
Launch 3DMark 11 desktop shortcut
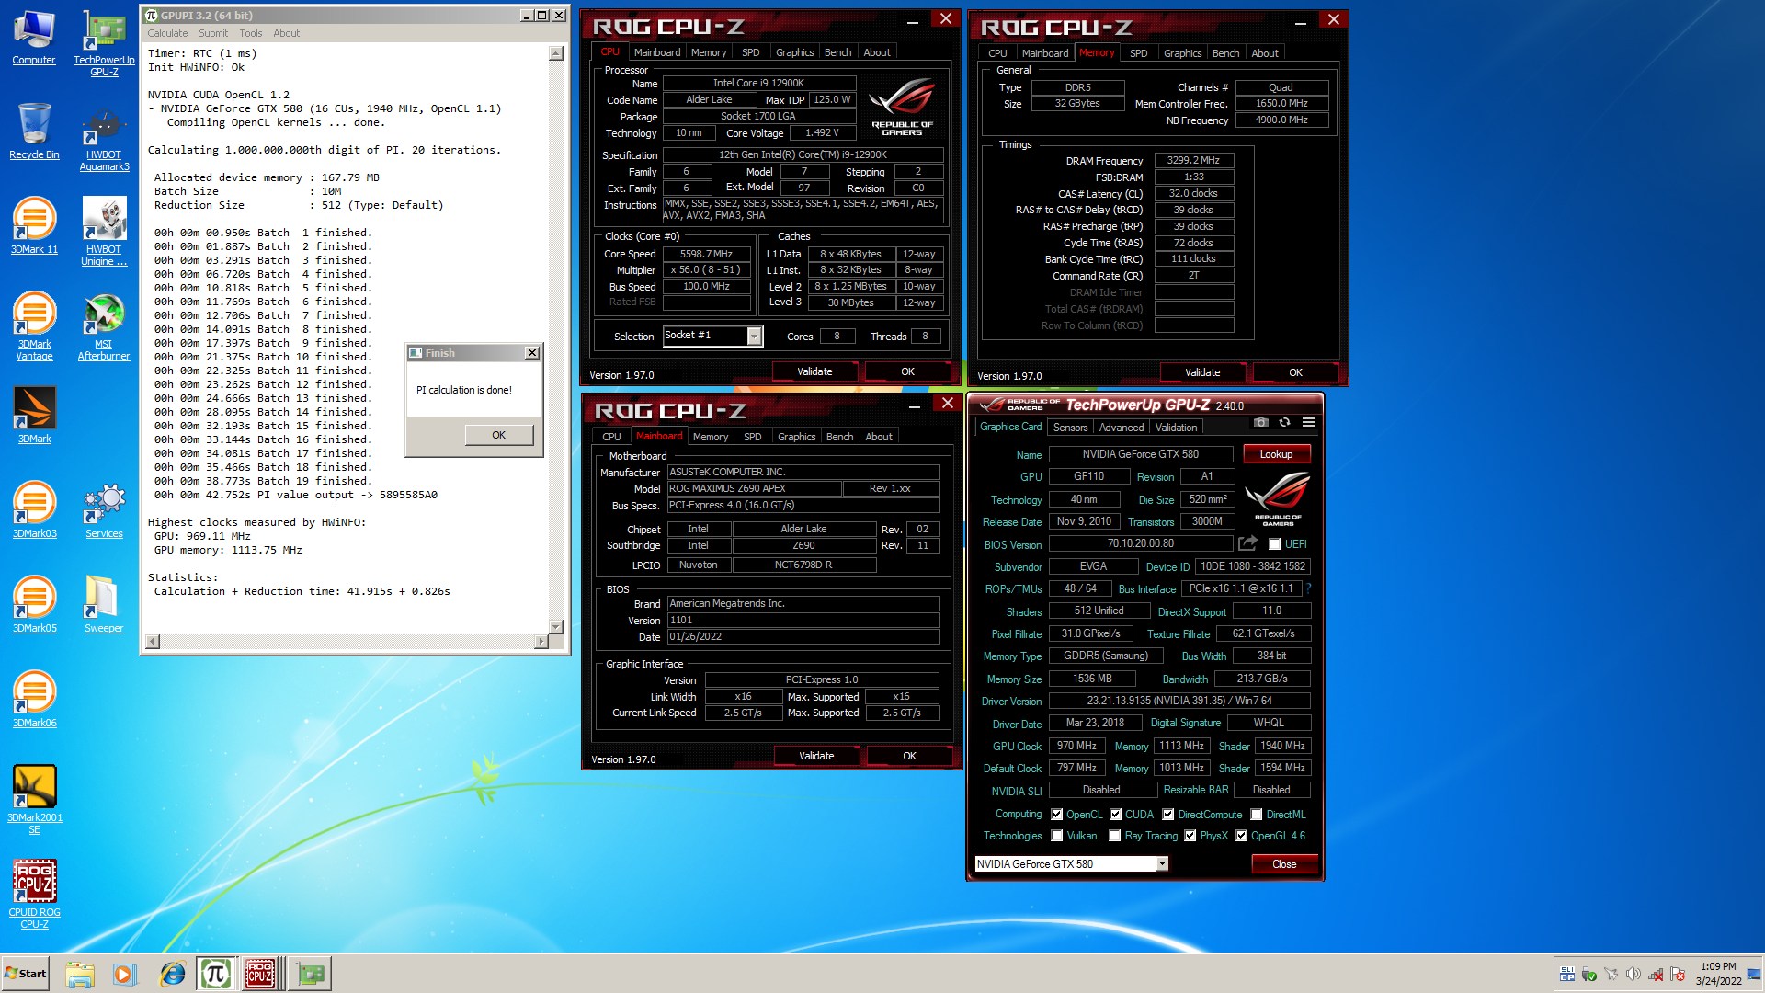pos(34,226)
